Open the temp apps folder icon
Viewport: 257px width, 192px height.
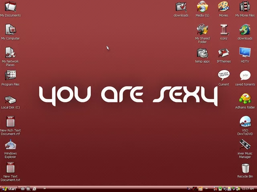(x=202, y=55)
